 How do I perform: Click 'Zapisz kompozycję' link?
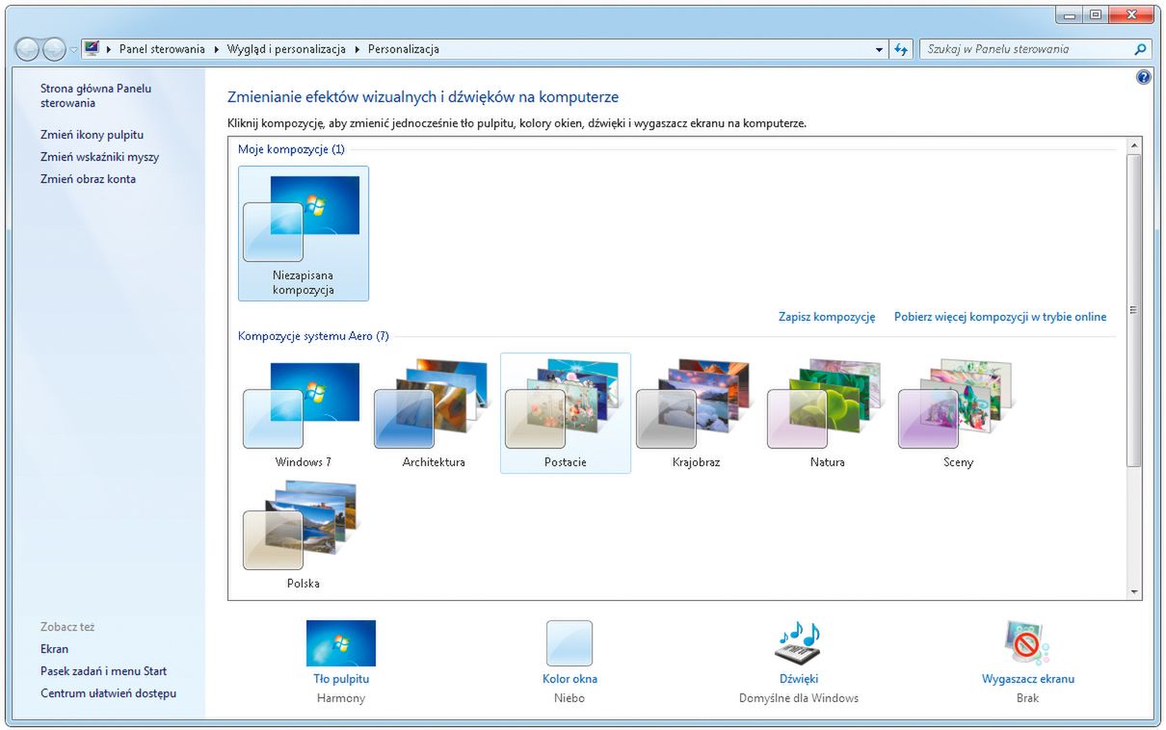click(827, 317)
